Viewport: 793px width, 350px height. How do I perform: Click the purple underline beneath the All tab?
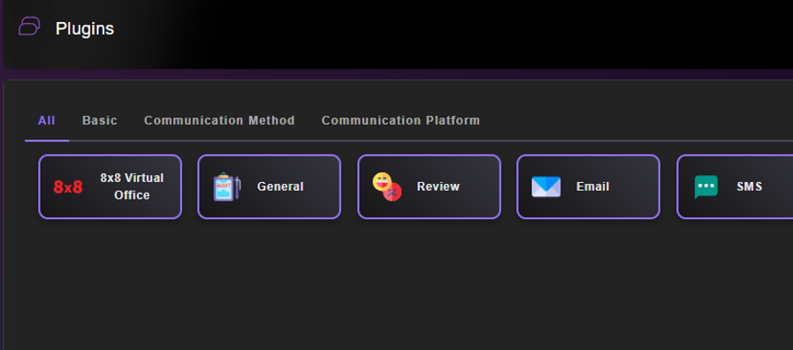coord(47,141)
